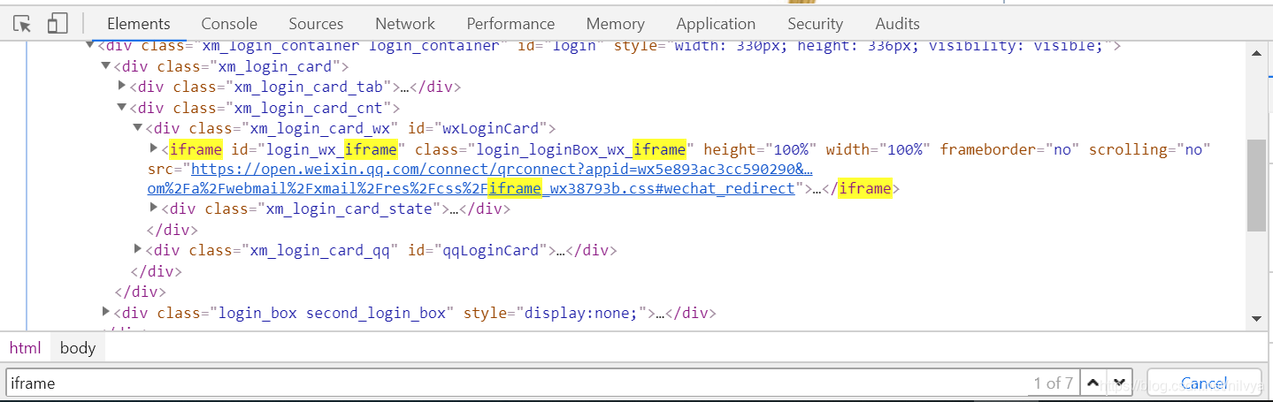Select the html breadcrumb
1273x402 pixels.
25,348
